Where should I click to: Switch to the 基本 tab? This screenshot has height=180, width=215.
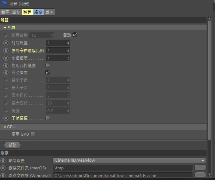pos(6,12)
